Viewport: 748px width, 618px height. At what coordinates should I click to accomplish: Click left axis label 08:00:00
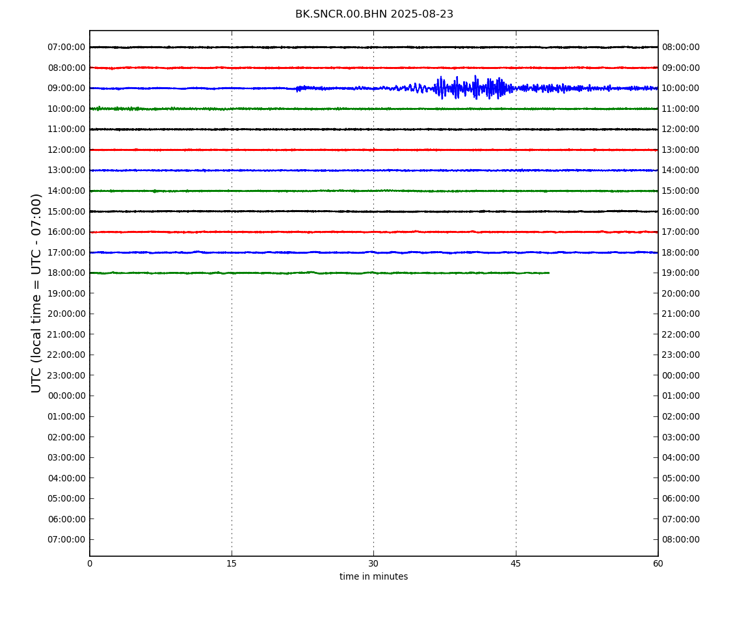click(x=67, y=68)
